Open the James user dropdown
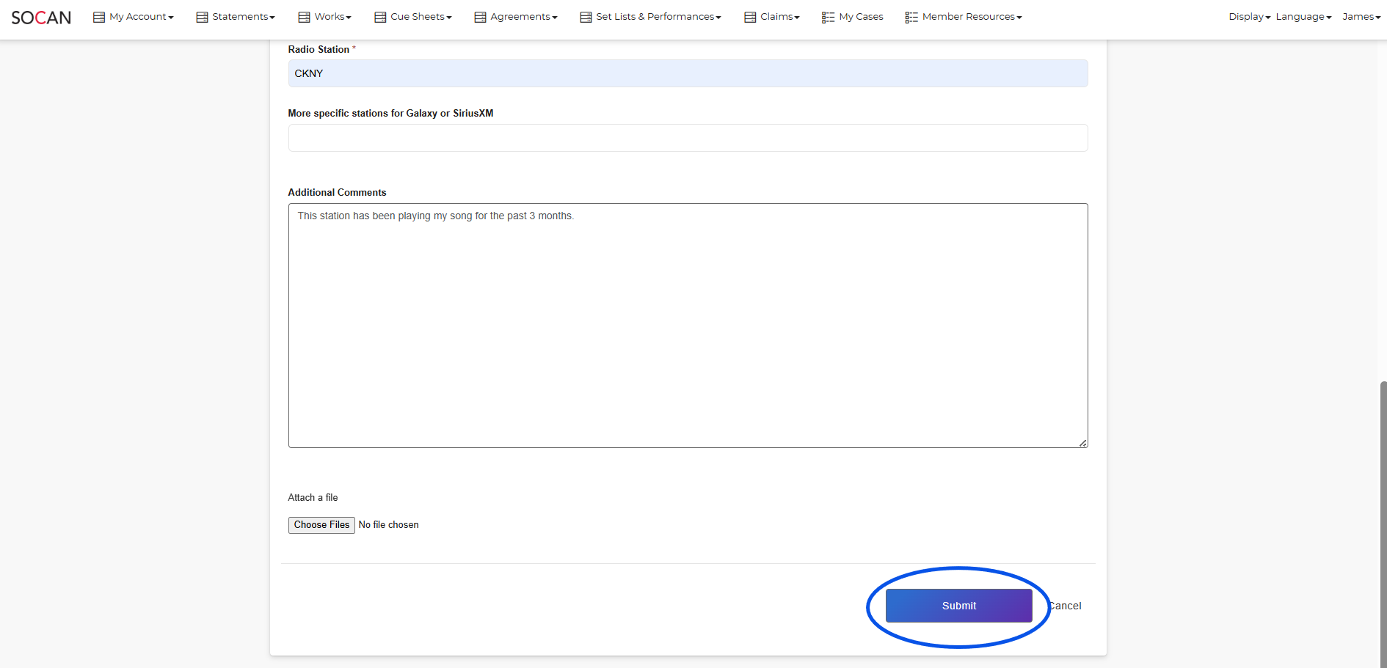 (x=1361, y=17)
